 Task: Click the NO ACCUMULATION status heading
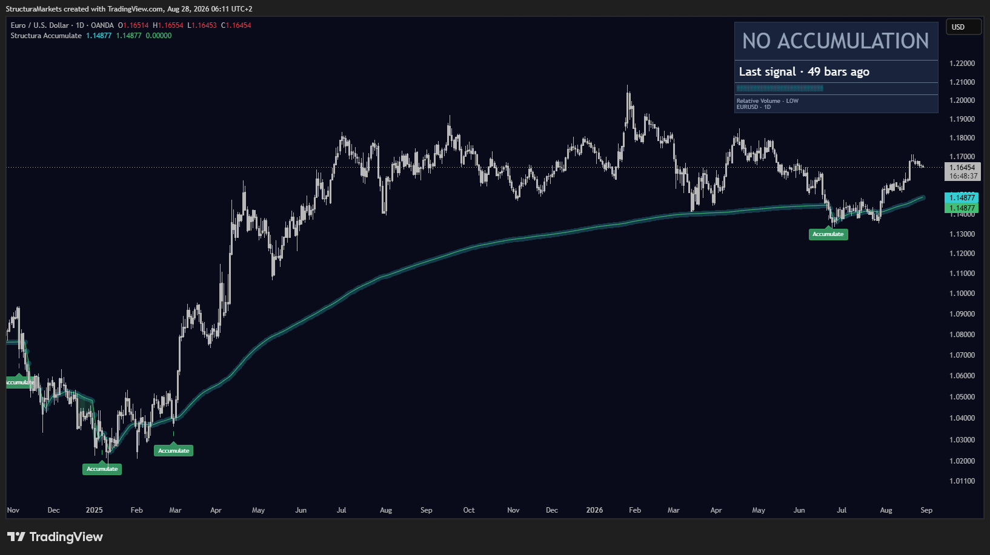pyautogui.click(x=836, y=41)
